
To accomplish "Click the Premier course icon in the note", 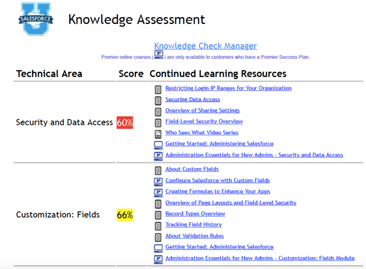I will click(x=159, y=55).
